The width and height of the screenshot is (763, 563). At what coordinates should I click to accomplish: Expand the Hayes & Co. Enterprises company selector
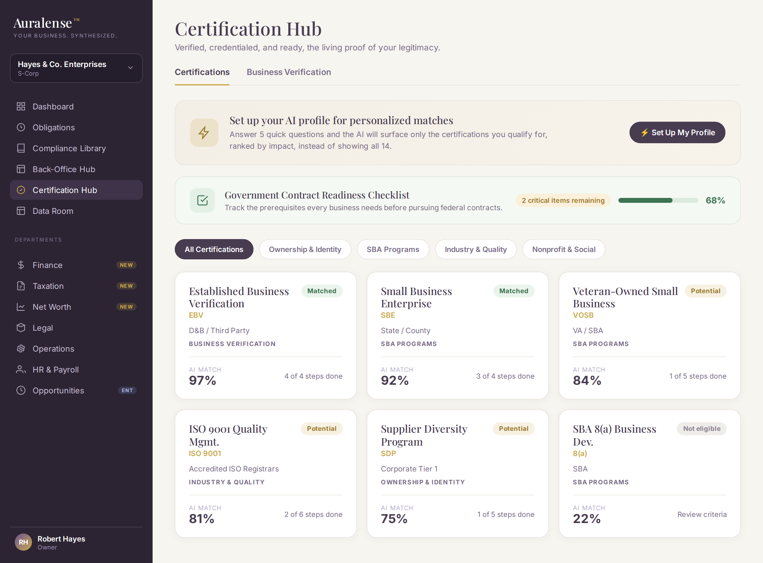click(x=76, y=68)
